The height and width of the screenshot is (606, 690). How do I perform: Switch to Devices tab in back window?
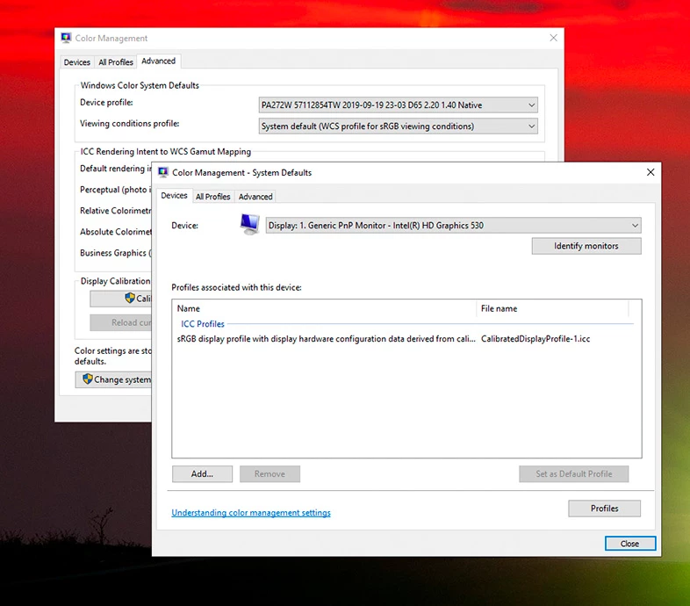point(77,62)
